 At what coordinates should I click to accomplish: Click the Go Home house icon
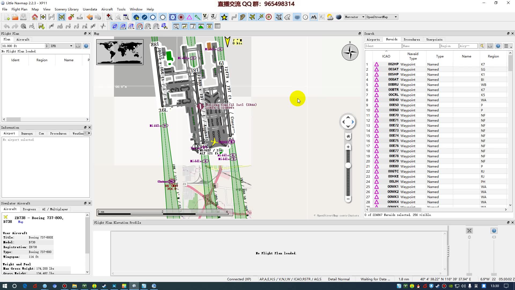coord(35,17)
